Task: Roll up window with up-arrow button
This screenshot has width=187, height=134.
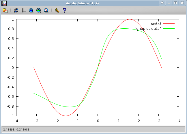Action: tap(162, 3)
